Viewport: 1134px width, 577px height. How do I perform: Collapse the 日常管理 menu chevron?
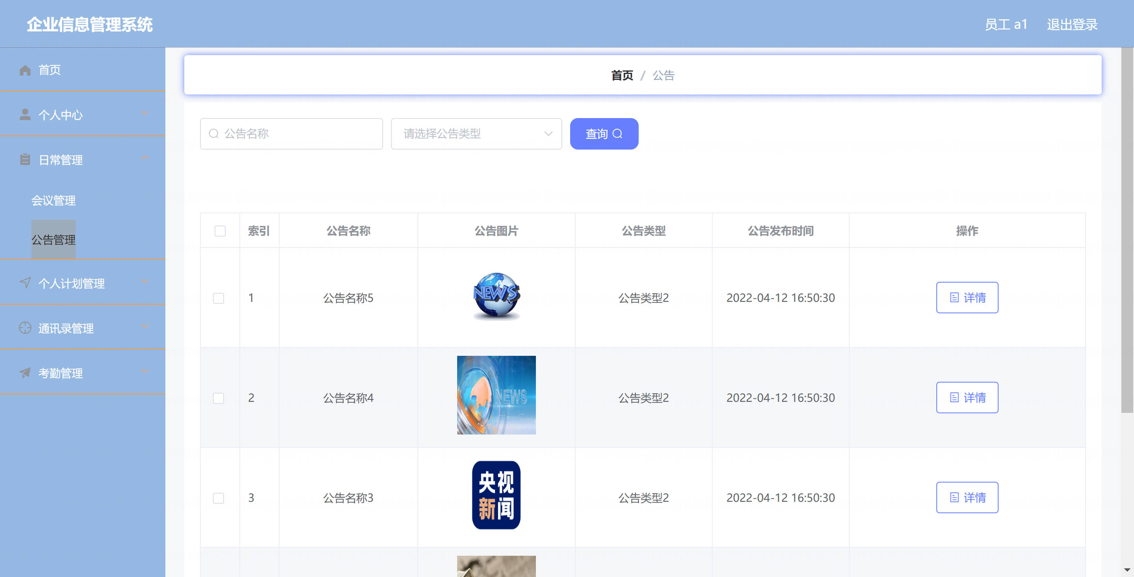(145, 157)
